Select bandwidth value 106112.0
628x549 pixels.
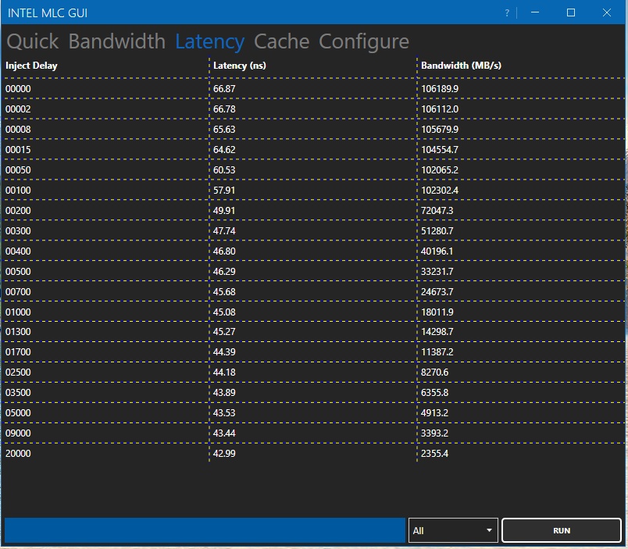(440, 109)
